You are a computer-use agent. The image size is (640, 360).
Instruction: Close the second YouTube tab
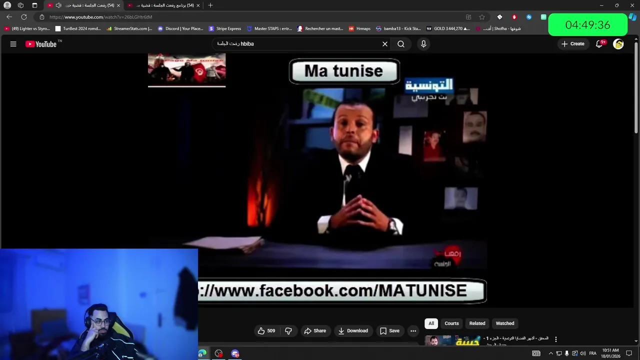point(198,5)
